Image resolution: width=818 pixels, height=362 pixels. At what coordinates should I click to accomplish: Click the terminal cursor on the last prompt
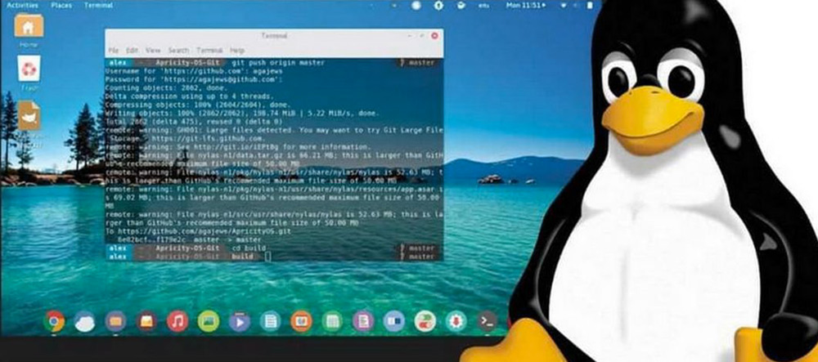[x=267, y=257]
